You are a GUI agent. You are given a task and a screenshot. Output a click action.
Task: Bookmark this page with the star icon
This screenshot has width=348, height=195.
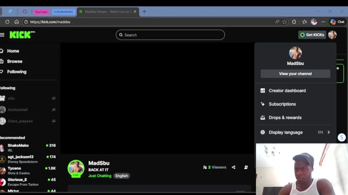(x=285, y=22)
